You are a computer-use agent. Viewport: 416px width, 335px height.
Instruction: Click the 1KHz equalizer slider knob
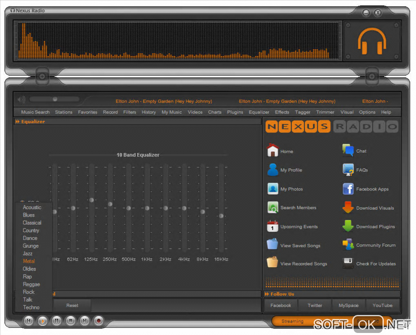coord(147,208)
